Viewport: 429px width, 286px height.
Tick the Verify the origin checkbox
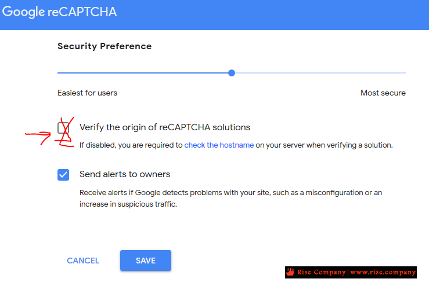point(63,128)
